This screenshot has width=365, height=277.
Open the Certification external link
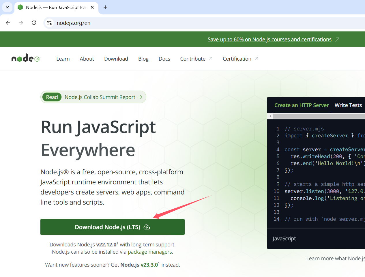coord(240,59)
